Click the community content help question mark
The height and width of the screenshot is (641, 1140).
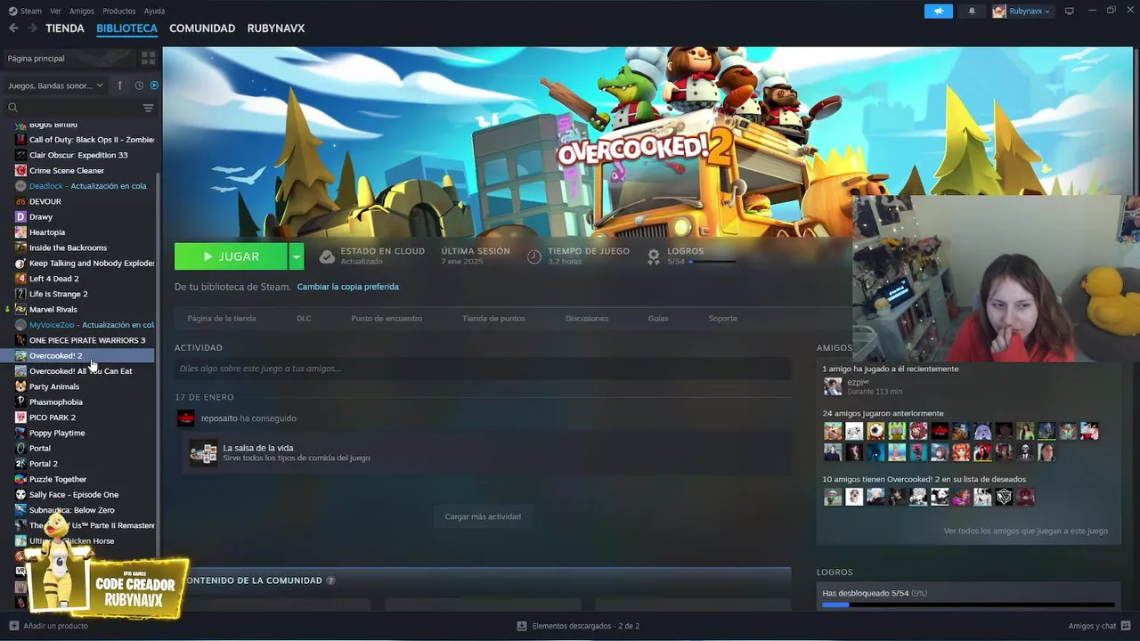330,580
